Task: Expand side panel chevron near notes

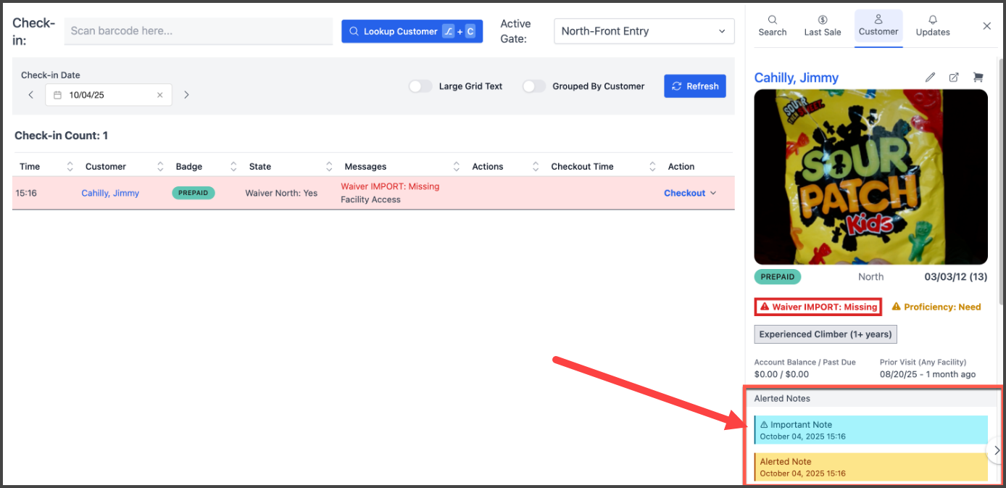Action: 997,450
